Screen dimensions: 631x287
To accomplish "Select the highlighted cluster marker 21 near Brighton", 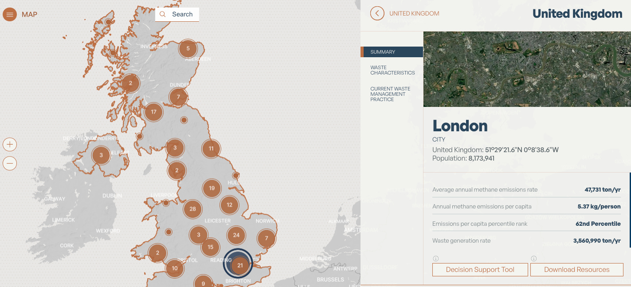I will tap(239, 265).
